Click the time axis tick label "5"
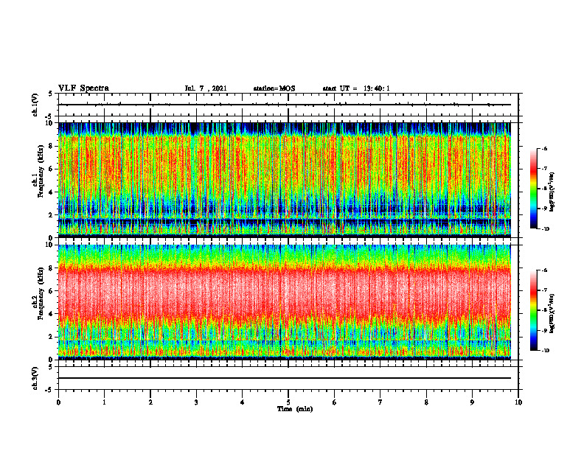The width and height of the screenshot is (584, 451). coord(288,402)
